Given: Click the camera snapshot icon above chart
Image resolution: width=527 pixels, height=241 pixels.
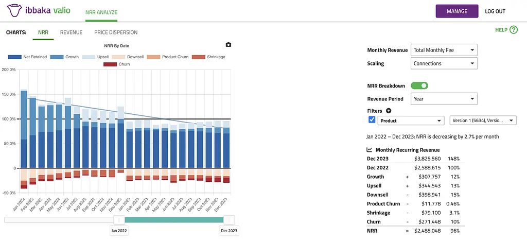Looking at the screenshot, I should coord(229,45).
